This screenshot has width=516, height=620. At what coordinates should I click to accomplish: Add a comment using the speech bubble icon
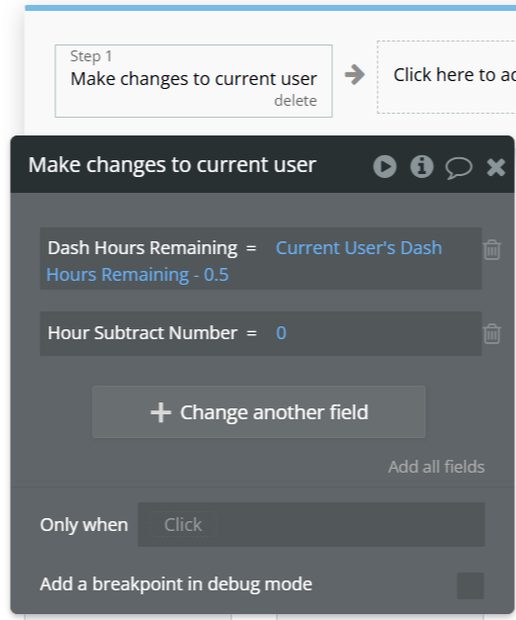tap(459, 168)
